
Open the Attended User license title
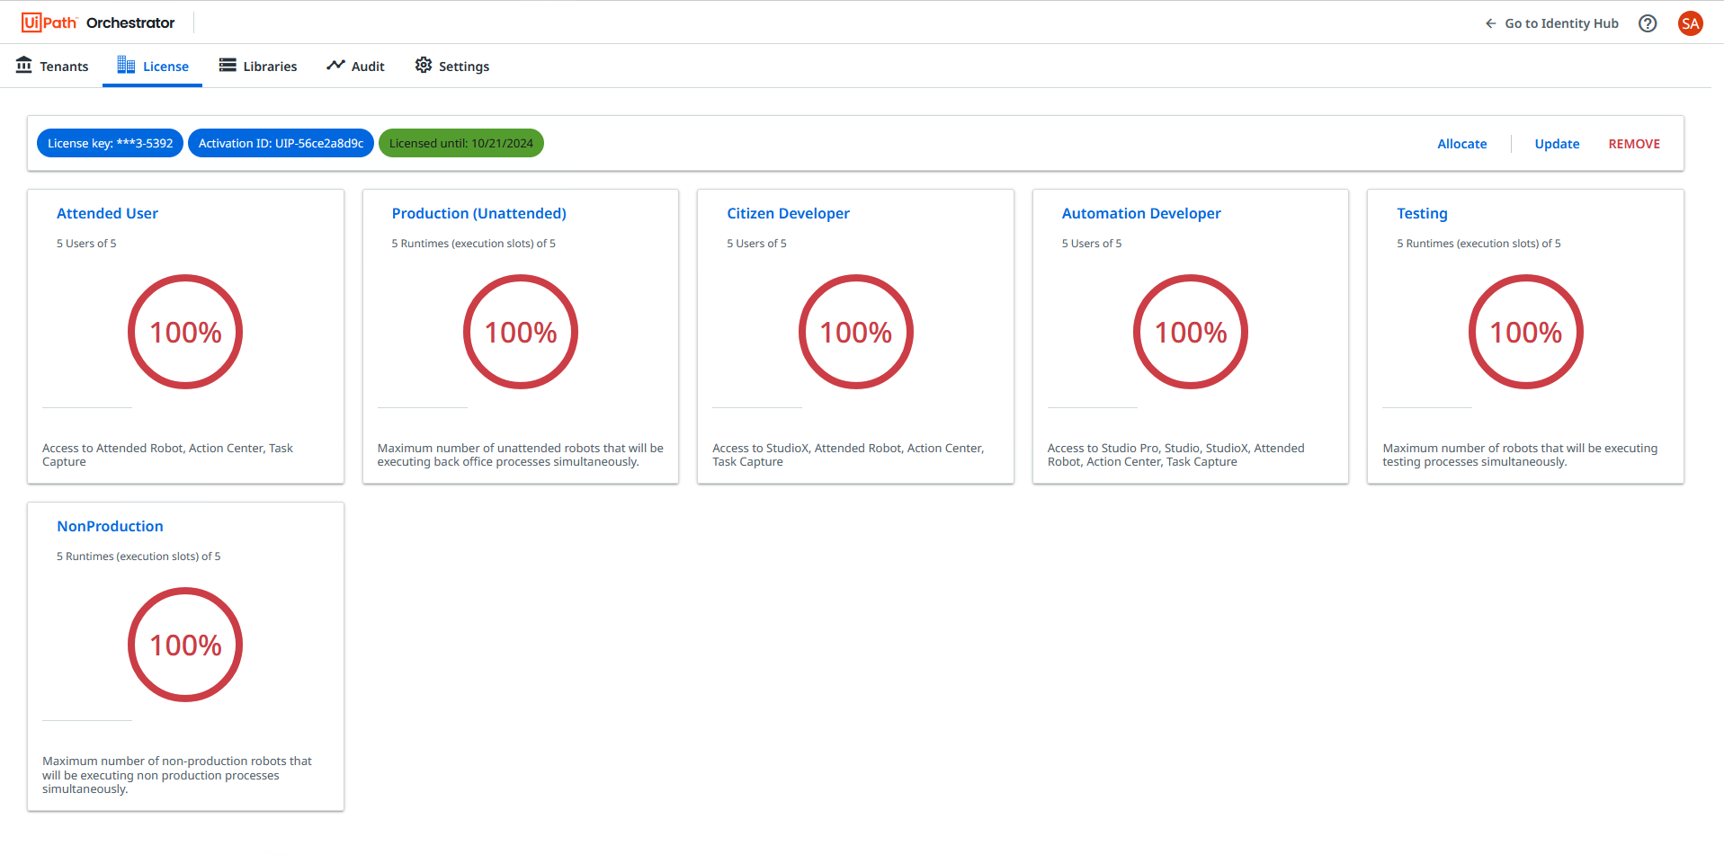107,213
